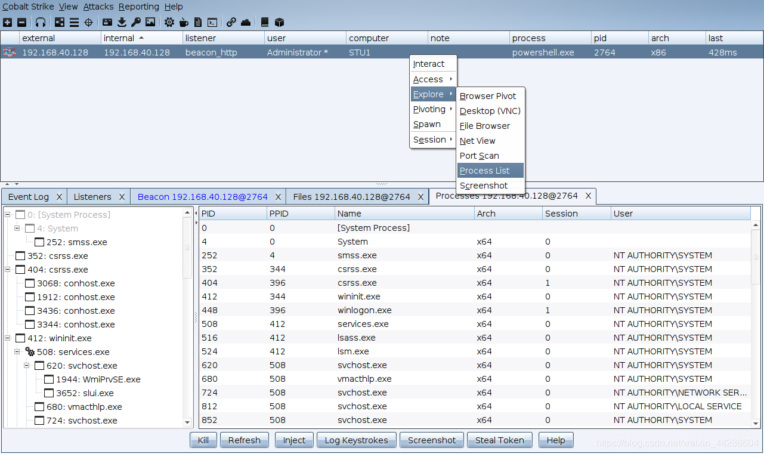Choose Interact from the context menu
764x454 pixels.
pyautogui.click(x=433, y=64)
